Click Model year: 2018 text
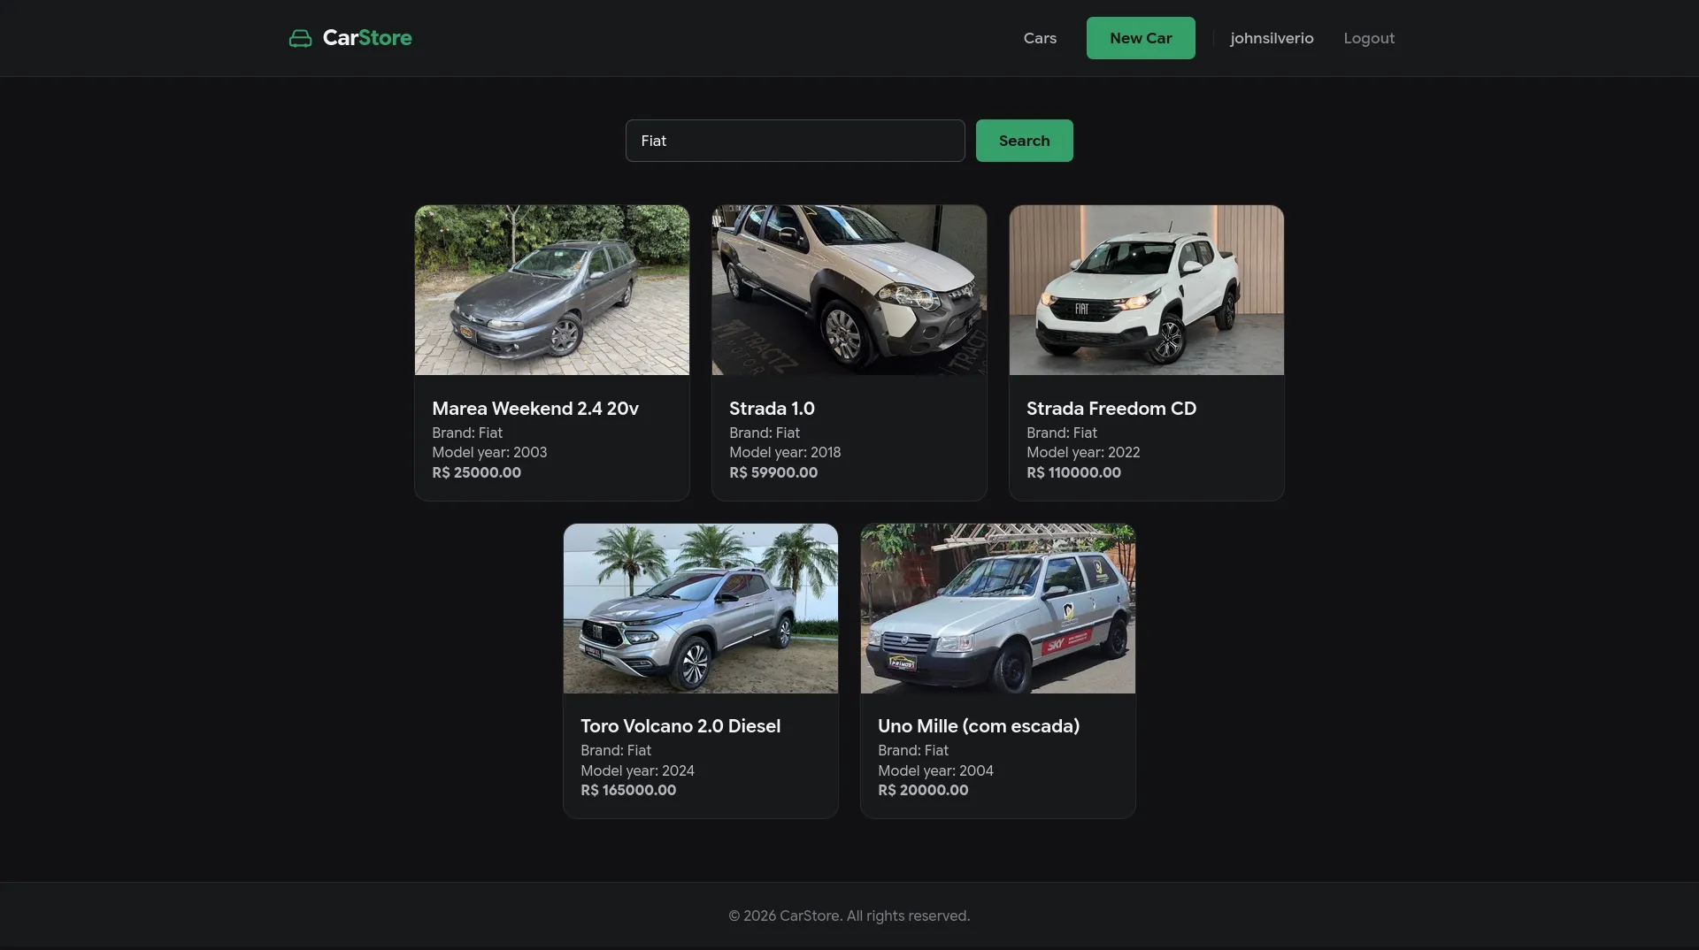Screen dimensions: 1699x950 tap(785, 452)
